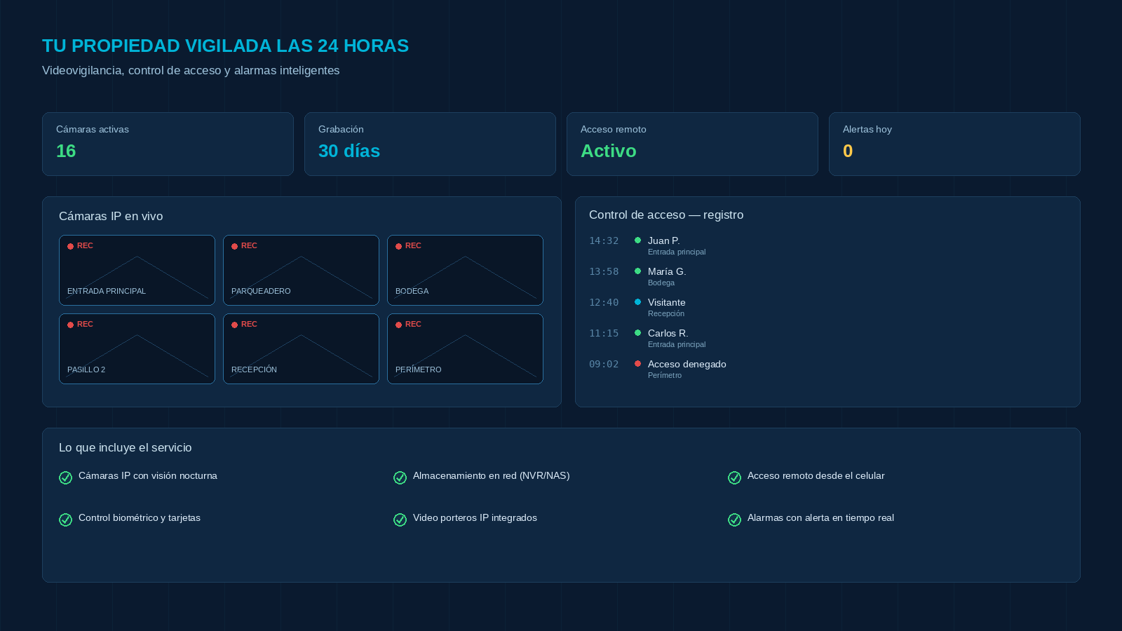Click the green status dot beside Carlos R.
The image size is (1122, 631).
click(637, 333)
